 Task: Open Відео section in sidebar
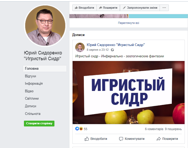click(x=29, y=91)
